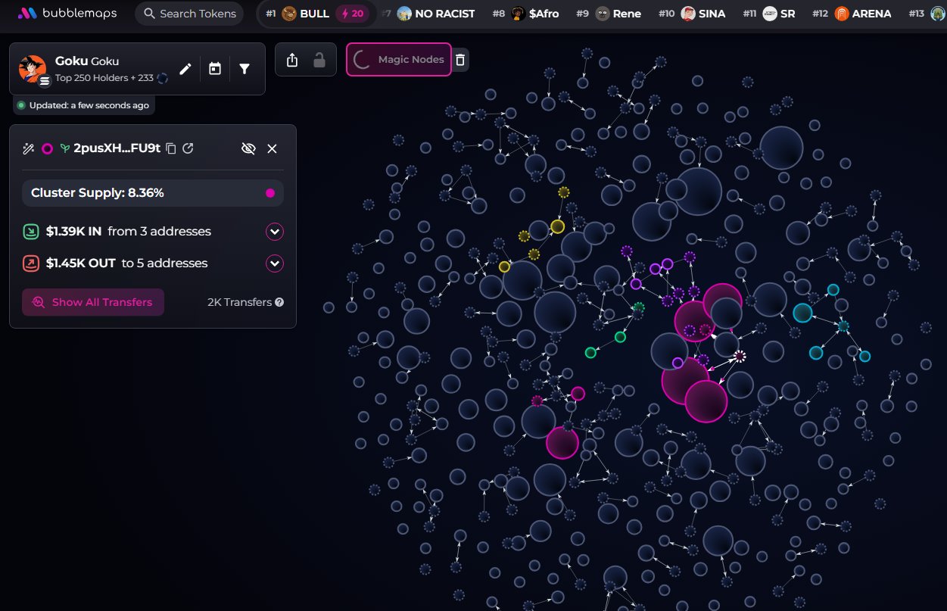Open the calendar history icon
Image resolution: width=947 pixels, height=611 pixels.
point(215,69)
